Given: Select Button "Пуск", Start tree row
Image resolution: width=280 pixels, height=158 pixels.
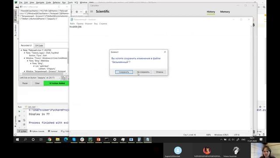Looking at the screenshot, I should 38,56.
